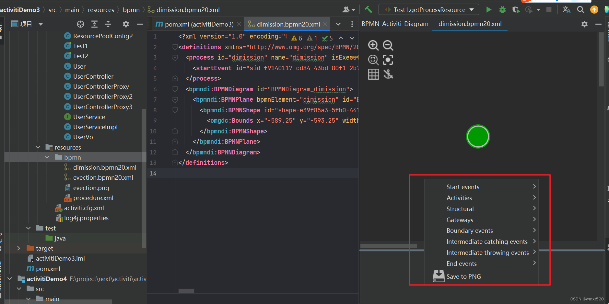Open Activities submenu
The height and width of the screenshot is (304, 609).
(481, 198)
